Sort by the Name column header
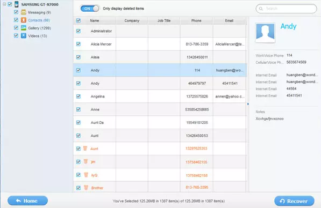The image size is (321, 208). (95, 20)
